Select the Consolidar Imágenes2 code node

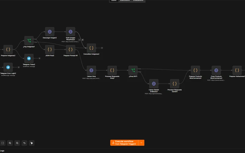(x=91, y=48)
